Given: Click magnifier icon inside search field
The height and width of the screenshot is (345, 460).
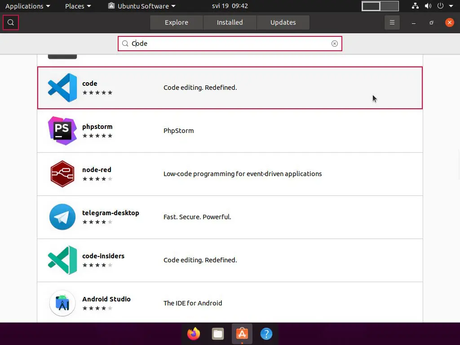Looking at the screenshot, I should pyautogui.click(x=125, y=44).
